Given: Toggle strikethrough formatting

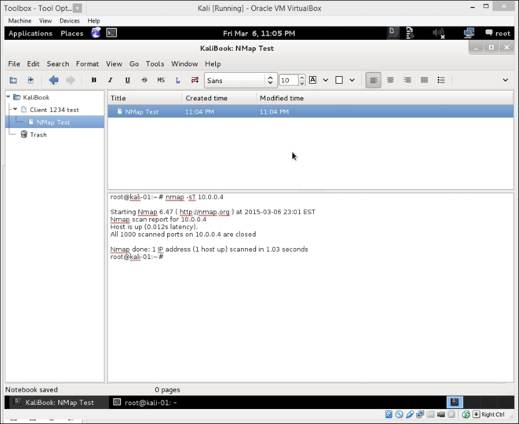Looking at the screenshot, I should click(144, 80).
